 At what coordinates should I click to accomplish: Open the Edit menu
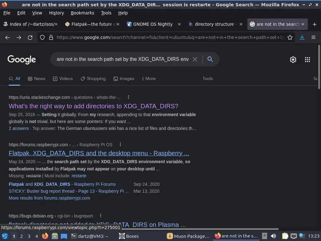pos(21,13)
